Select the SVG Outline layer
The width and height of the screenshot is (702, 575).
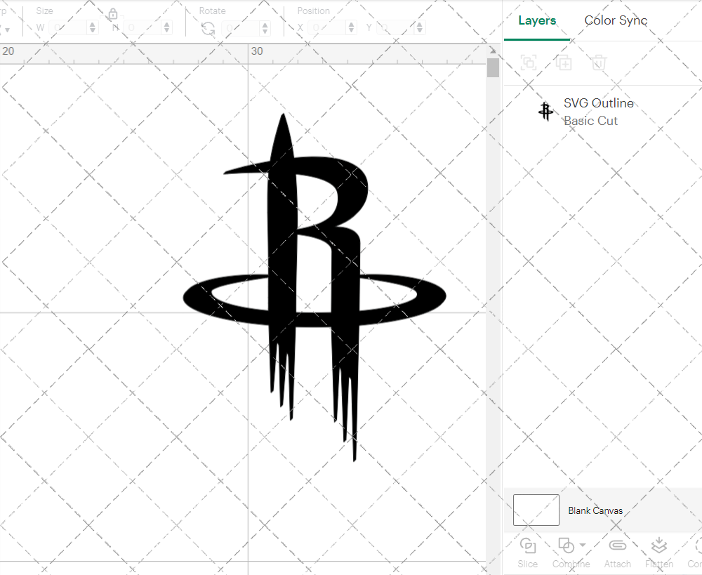599,103
